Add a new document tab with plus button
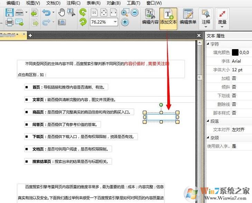 pos(30,35)
